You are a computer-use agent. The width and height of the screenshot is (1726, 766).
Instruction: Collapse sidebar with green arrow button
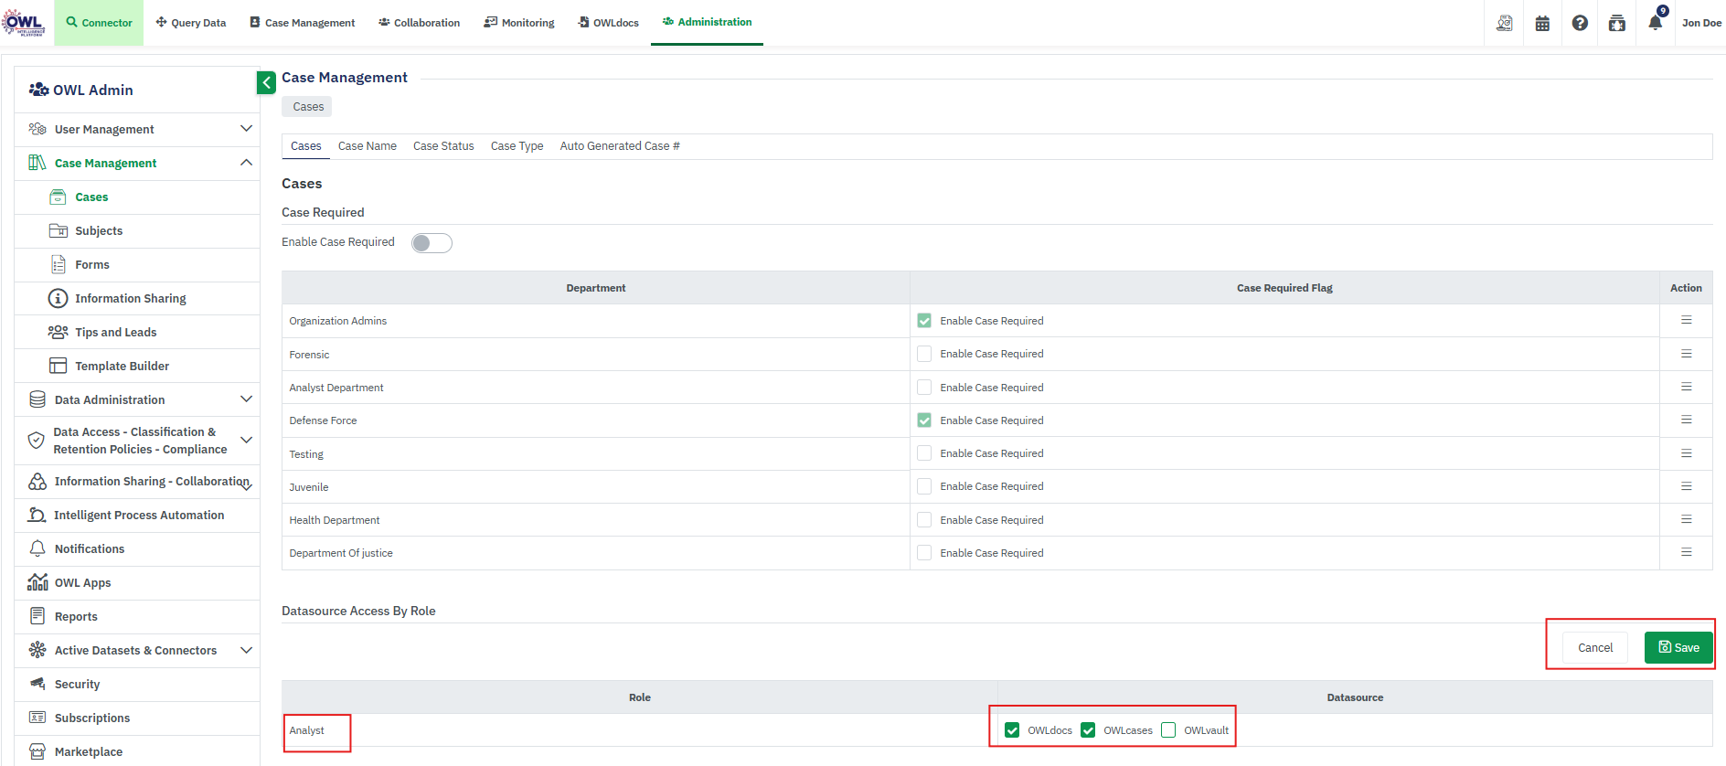click(x=266, y=82)
